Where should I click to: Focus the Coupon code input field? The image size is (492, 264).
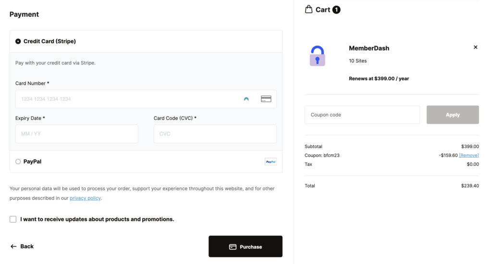[362, 114]
